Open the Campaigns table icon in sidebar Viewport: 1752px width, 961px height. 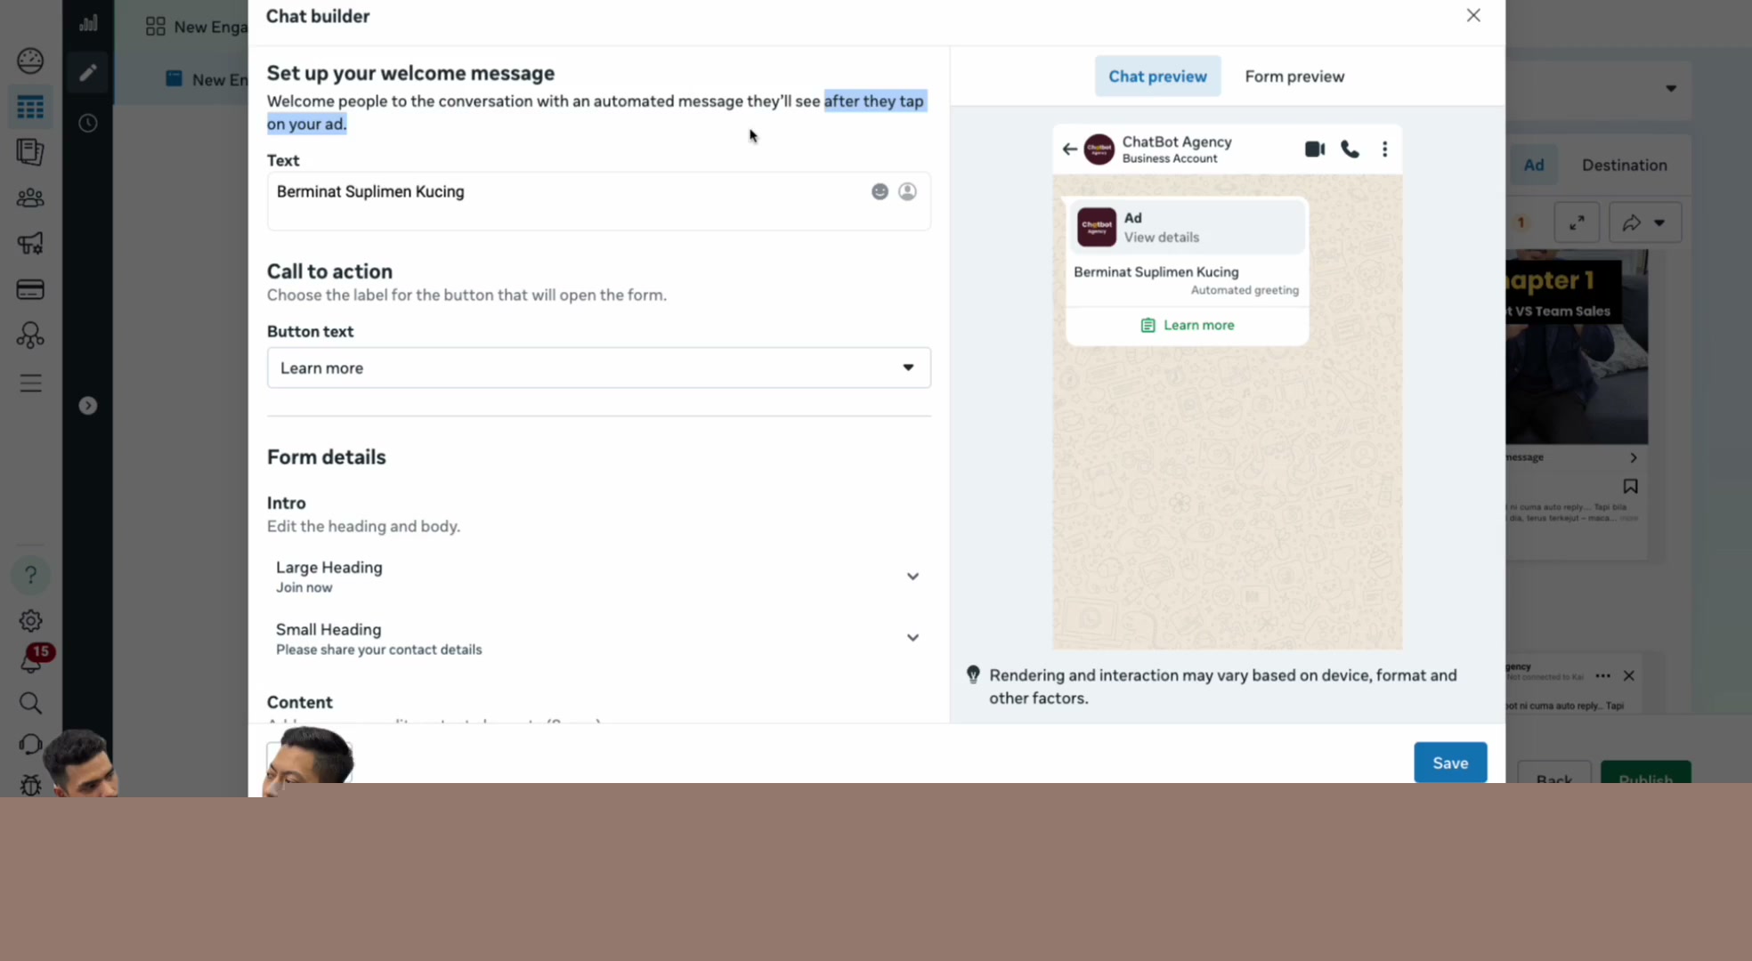(30, 108)
